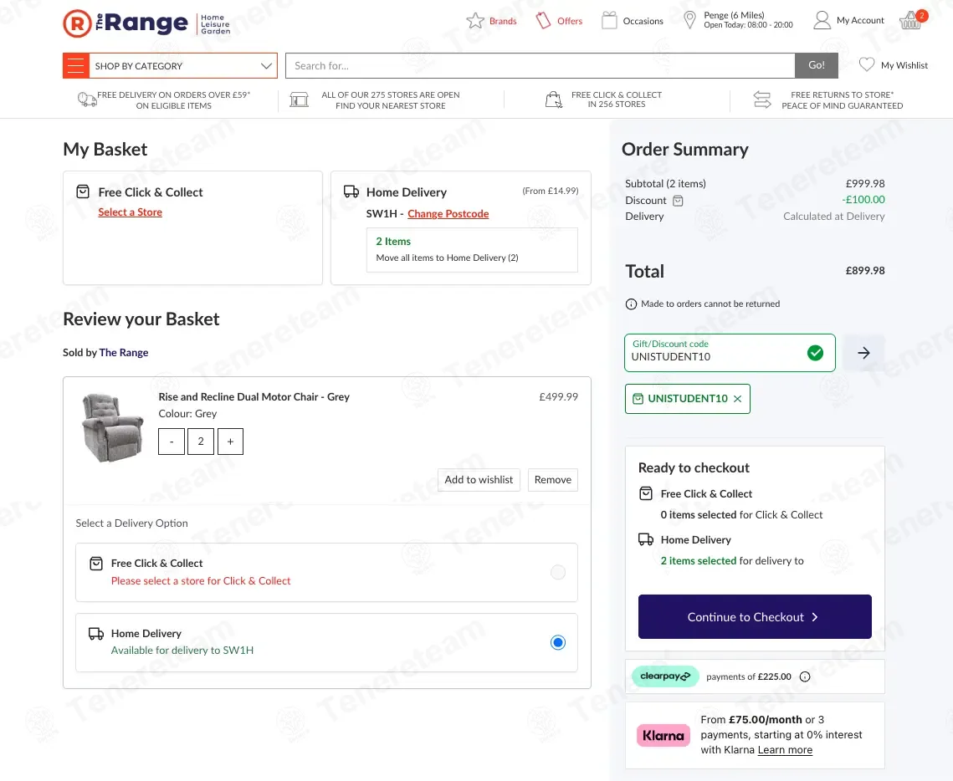953x781 pixels.
Task: Select Home Delivery radio option
Action: 558,642
